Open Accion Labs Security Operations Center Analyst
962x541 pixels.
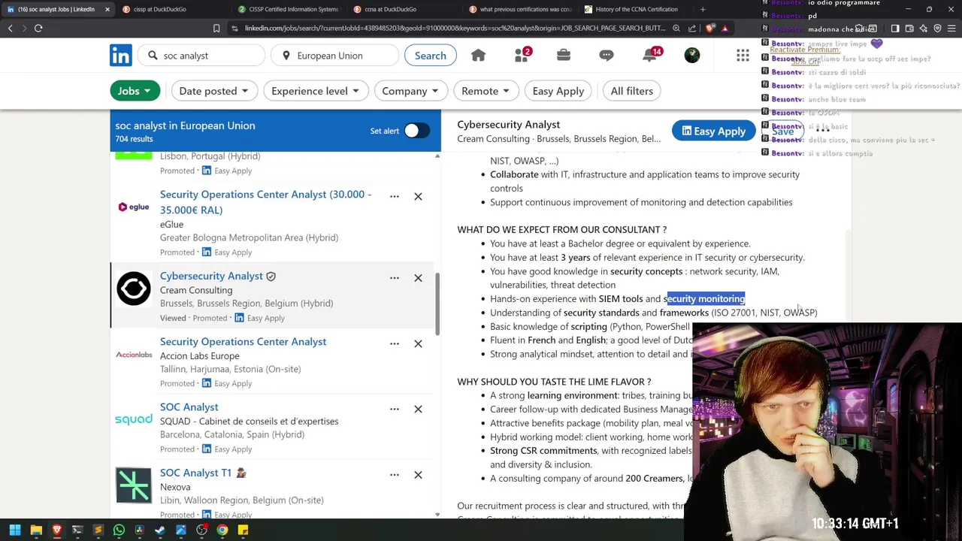coord(243,342)
